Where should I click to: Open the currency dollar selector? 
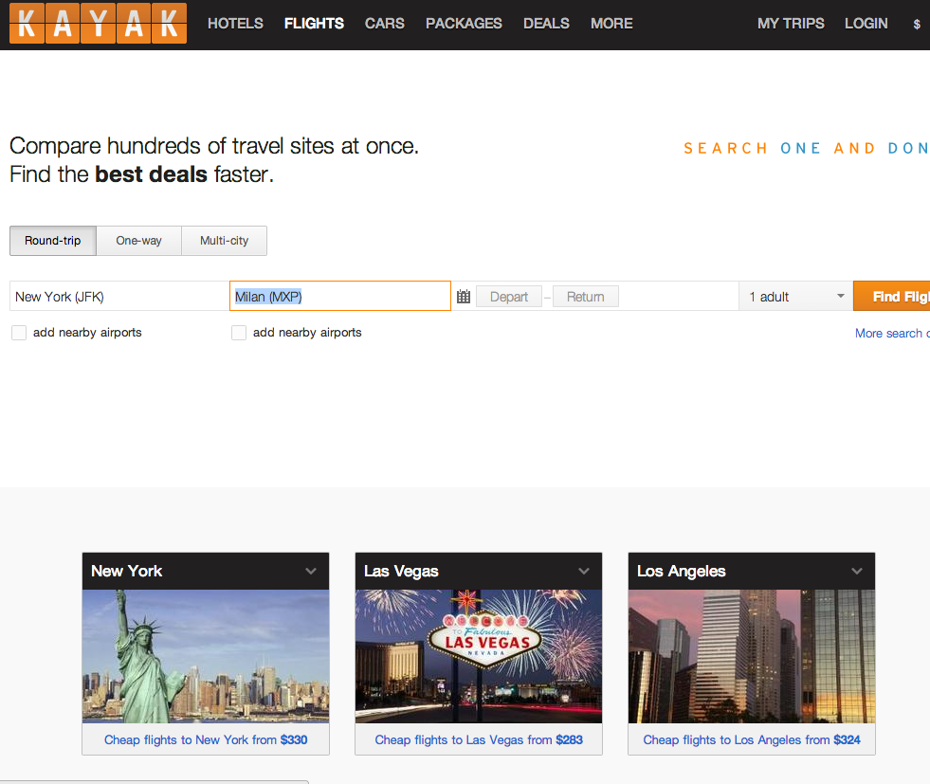pyautogui.click(x=917, y=25)
